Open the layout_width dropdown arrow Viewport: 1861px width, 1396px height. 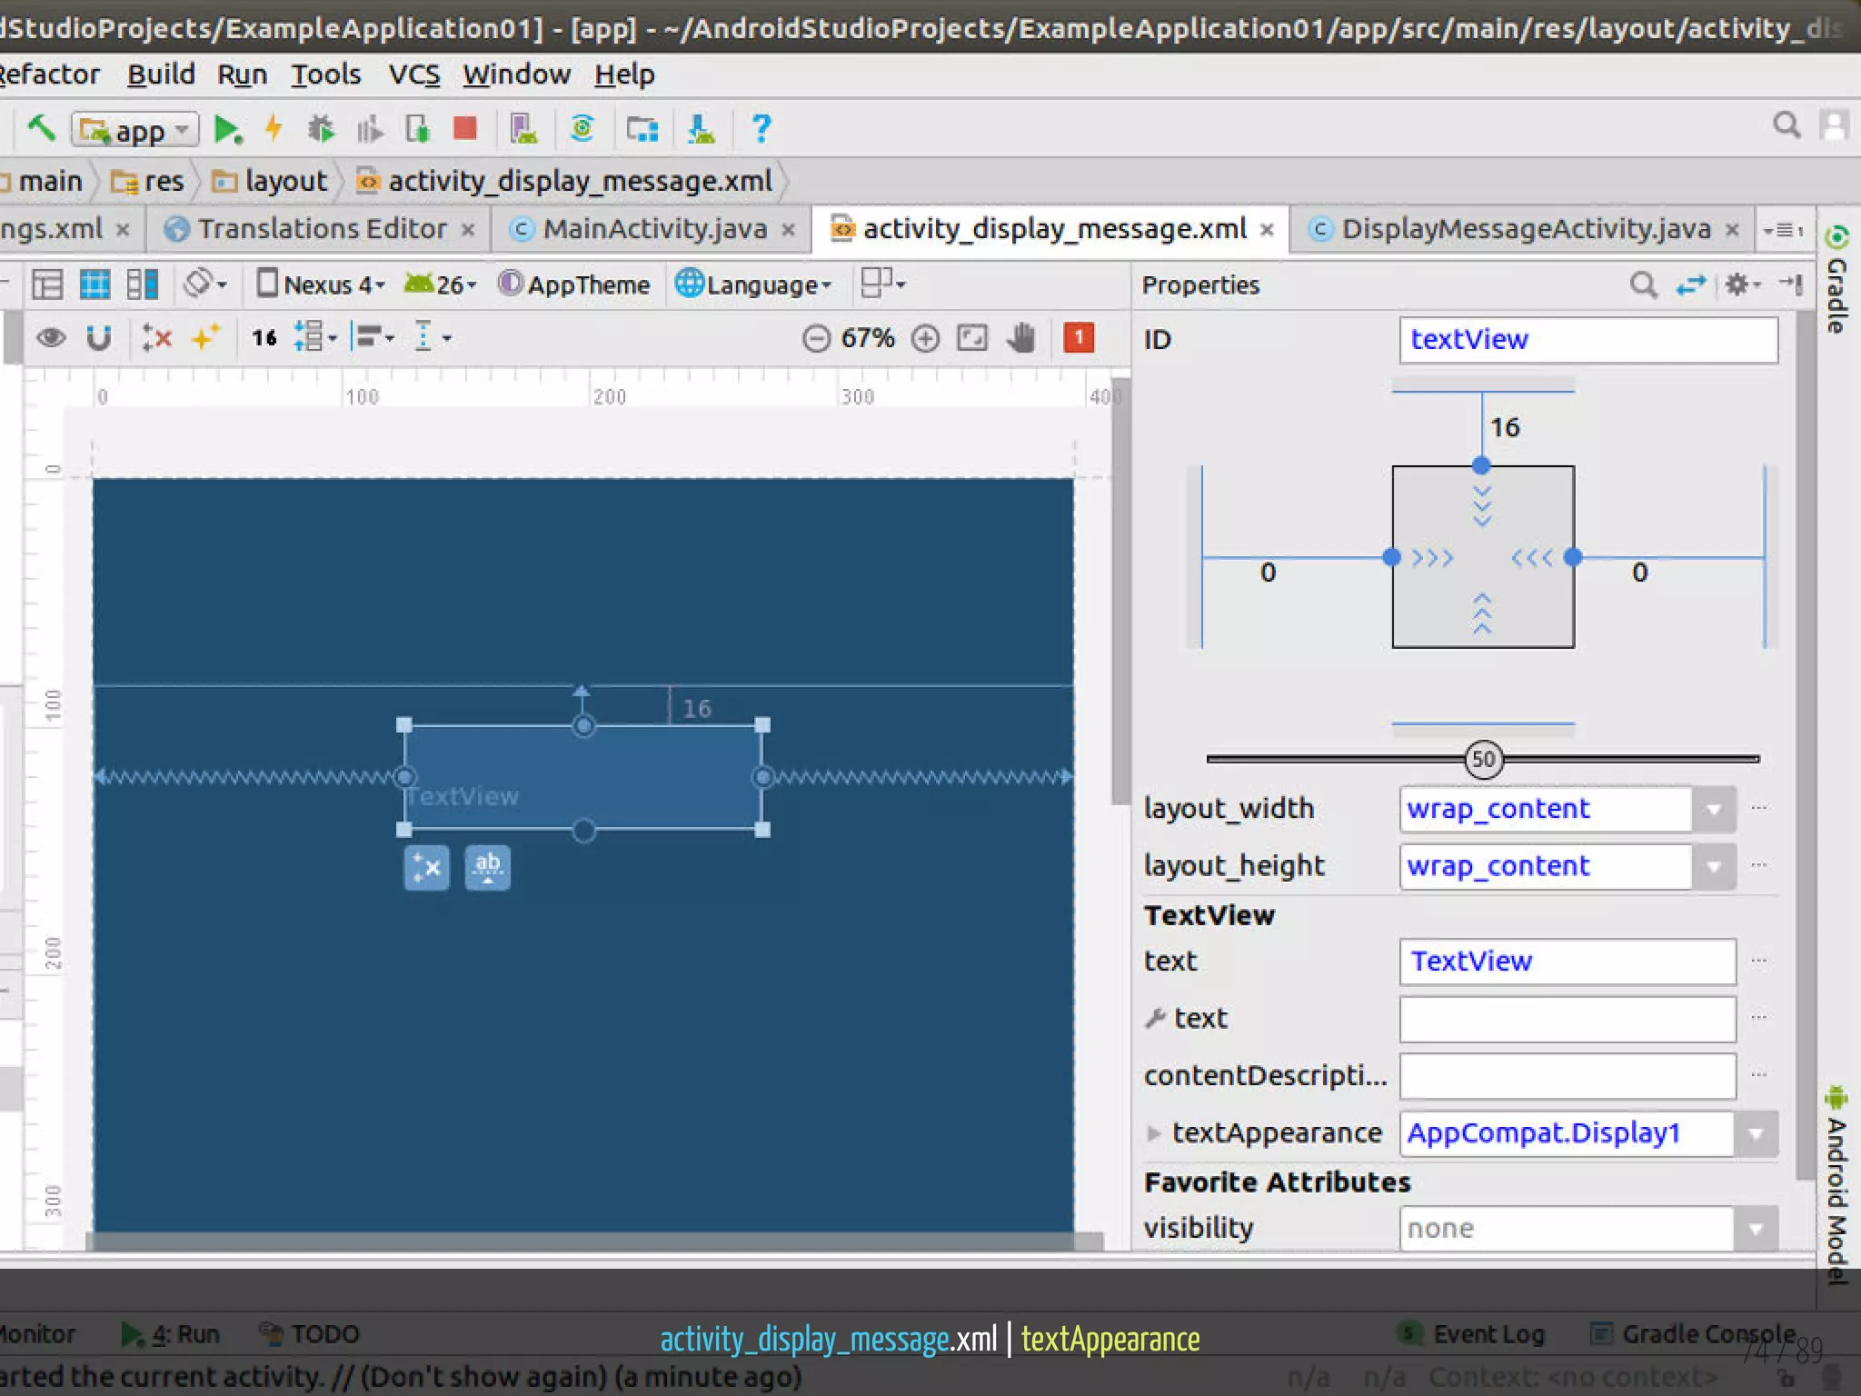tap(1714, 809)
